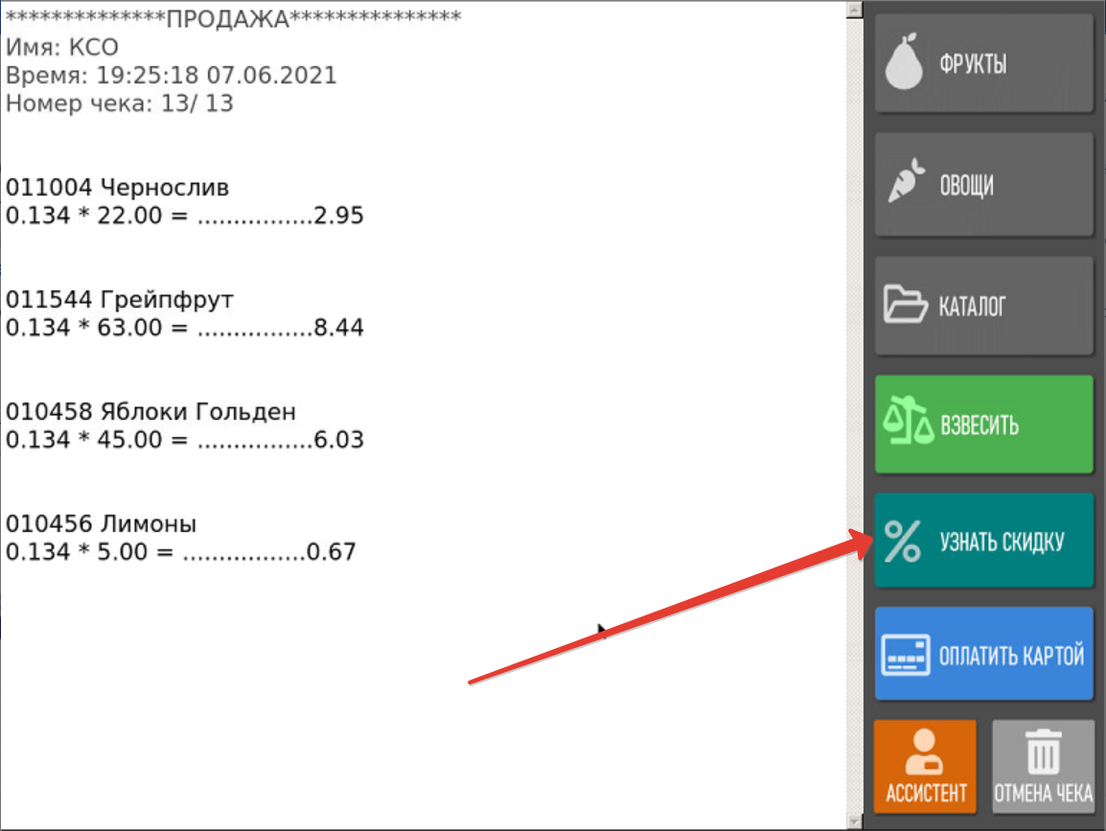This screenshot has height=831, width=1106.
Task: Open the Фрукты category
Action: [x=983, y=64]
